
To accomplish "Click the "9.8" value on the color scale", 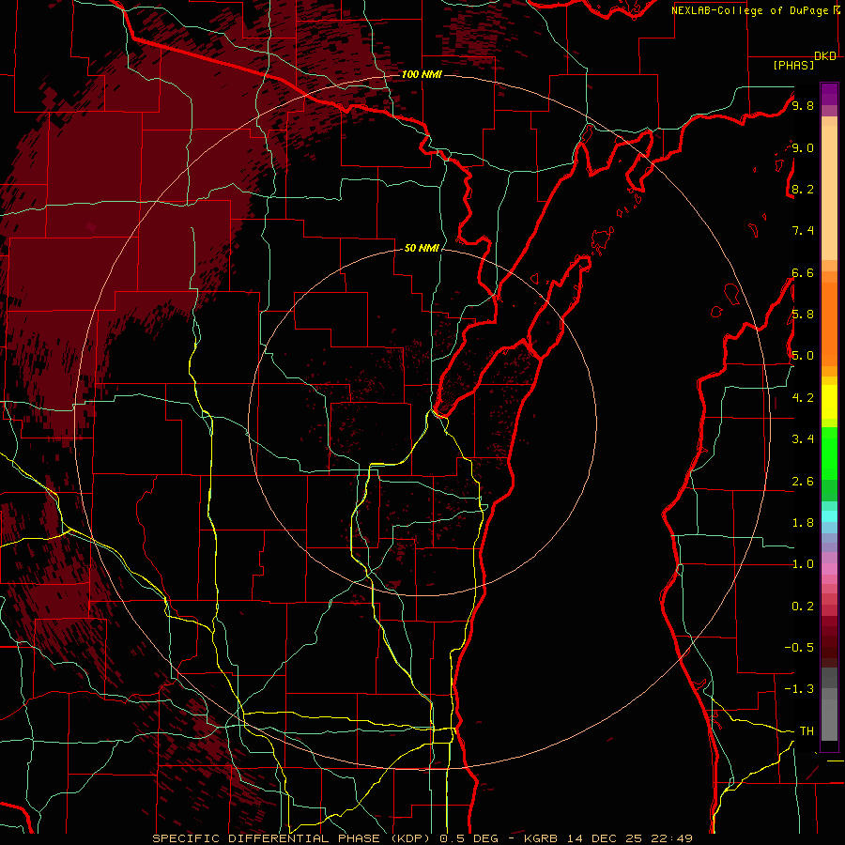I will 803,105.
